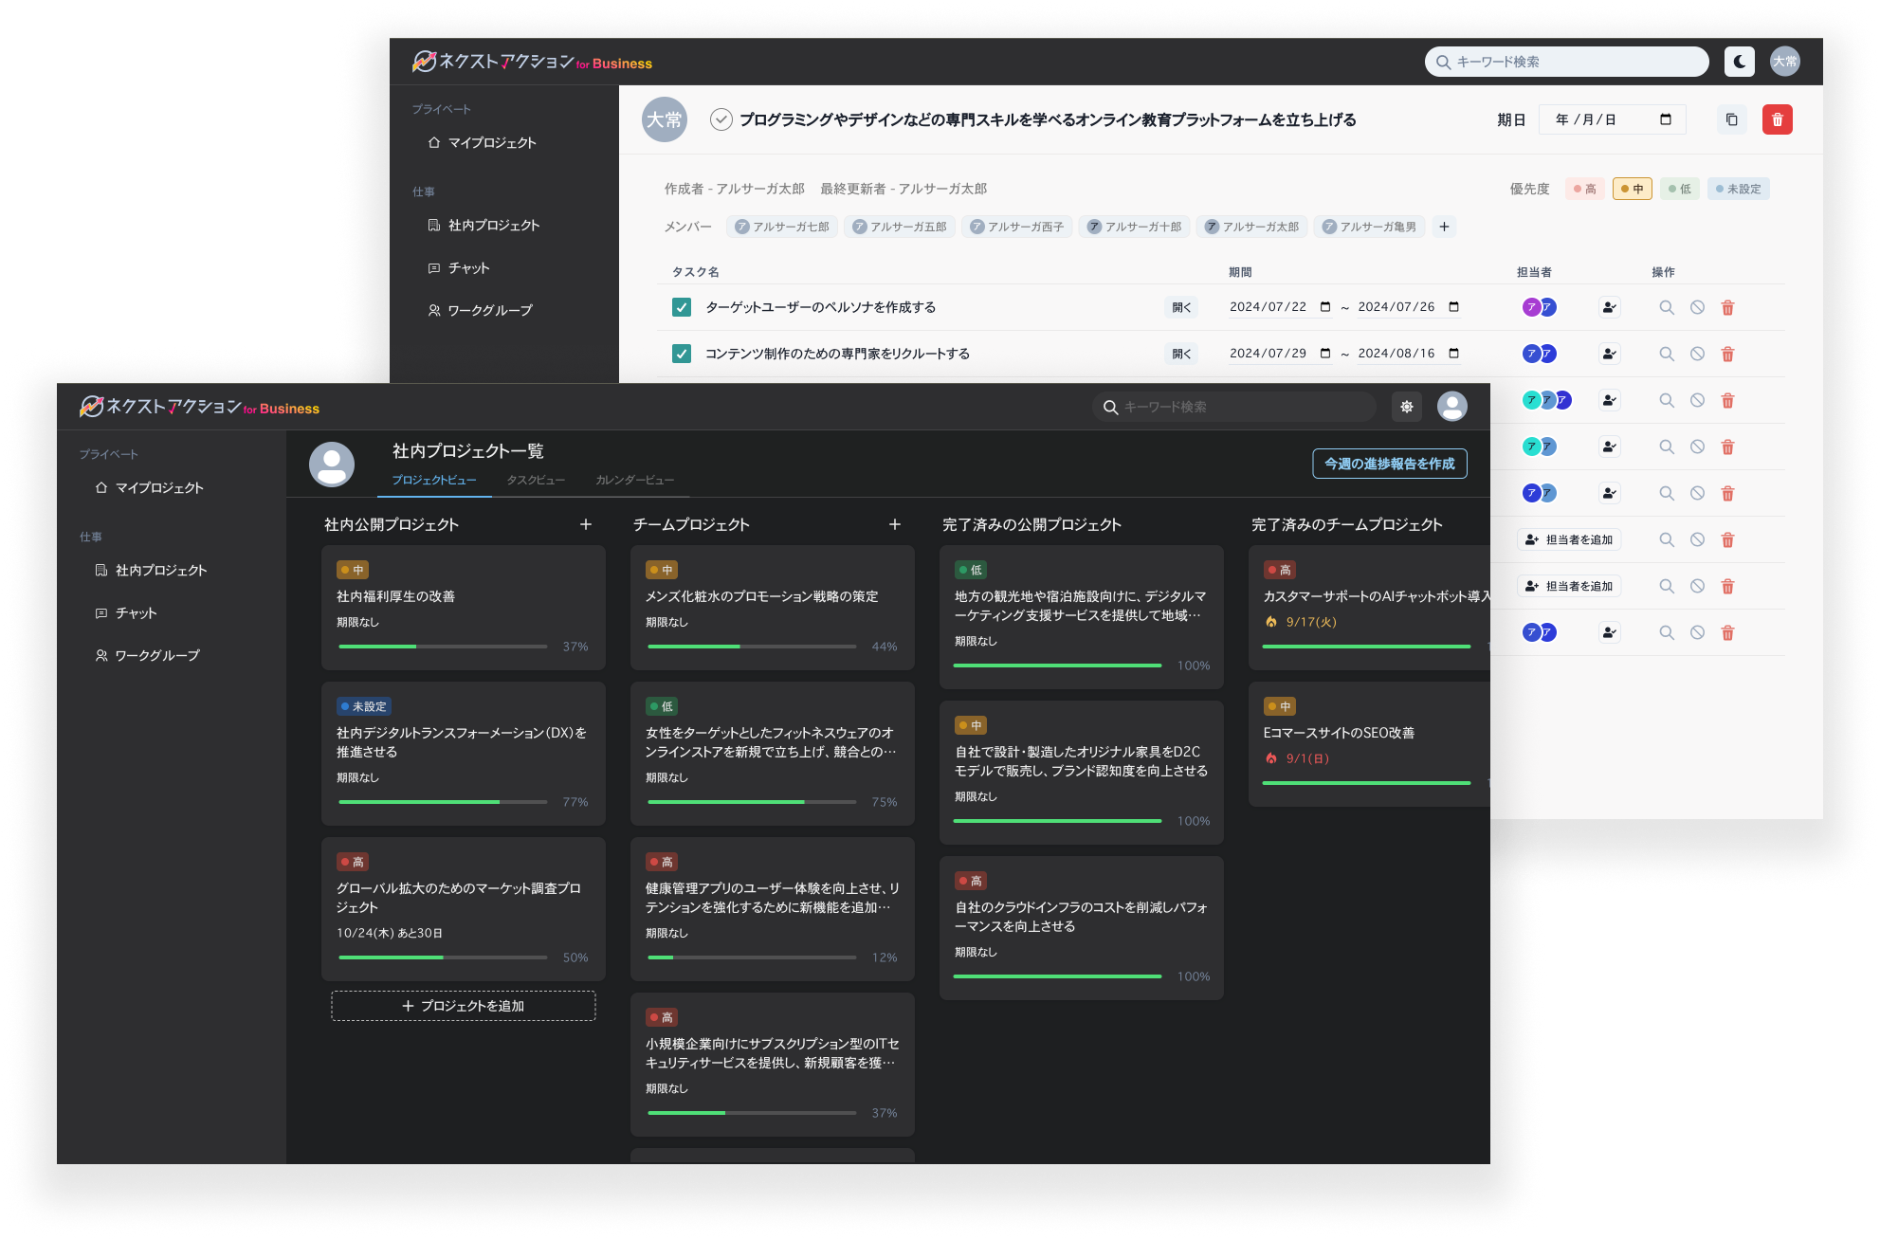The width and height of the screenshot is (1880, 1240).
Task: Click the 44% progress bar on メンズ化粧水 card
Action: tap(751, 647)
